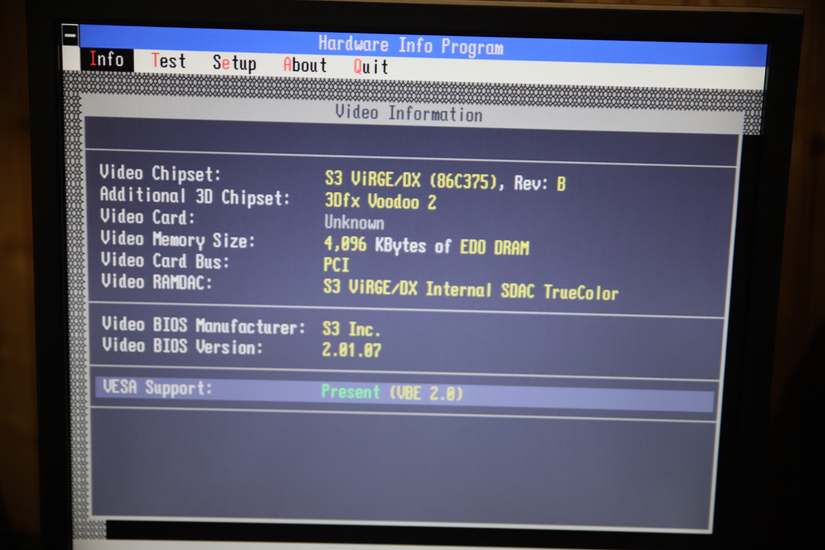Select the Video Memory Size label
The height and width of the screenshot is (550, 825).
177,240
